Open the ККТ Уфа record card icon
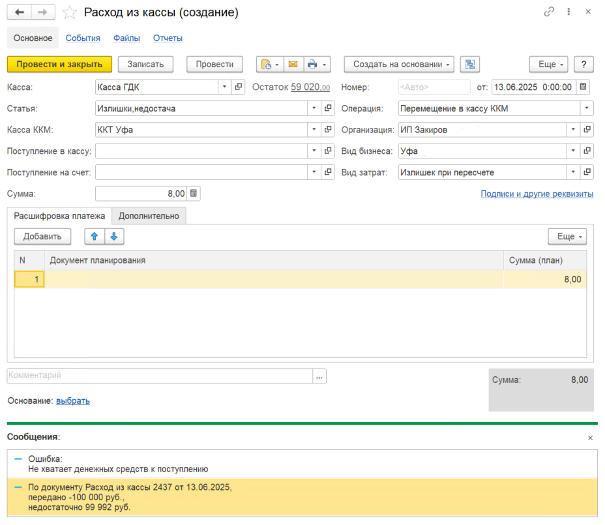The height and width of the screenshot is (525, 605). pos(328,130)
